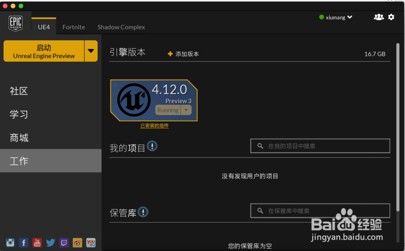
Task: Focus the 在保管库中搜索 search field
Action: (x=320, y=211)
